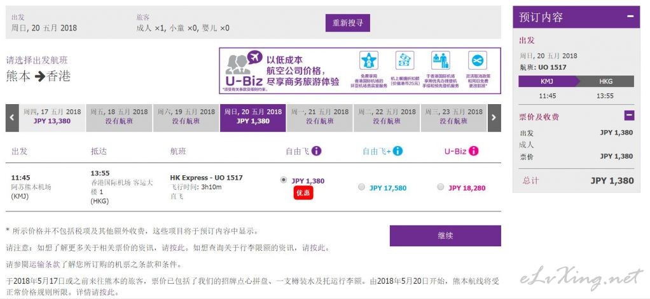Viewport: 650px width, 299px height.
Task: Click the HKG destination label in summary
Action: (605, 81)
